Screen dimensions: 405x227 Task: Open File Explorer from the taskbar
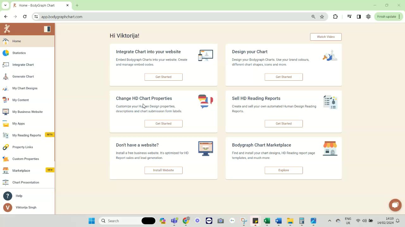[290, 221]
